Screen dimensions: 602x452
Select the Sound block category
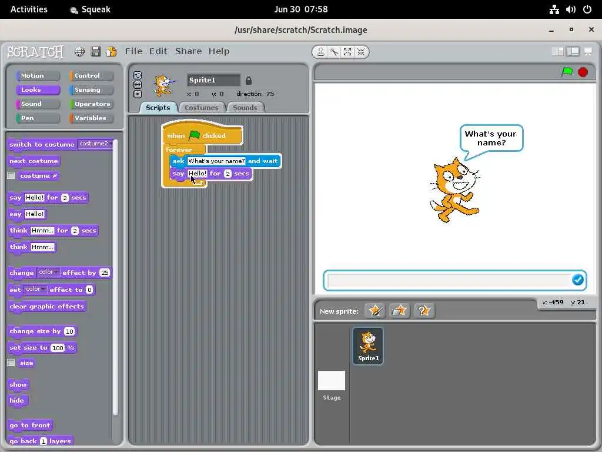pyautogui.click(x=38, y=104)
